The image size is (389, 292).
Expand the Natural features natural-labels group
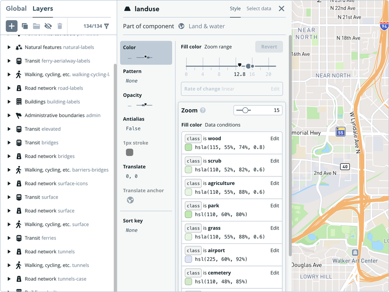point(9,47)
